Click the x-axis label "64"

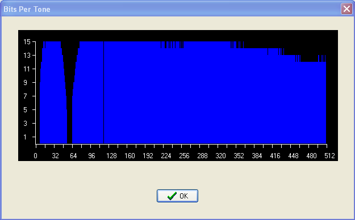pos(73,156)
